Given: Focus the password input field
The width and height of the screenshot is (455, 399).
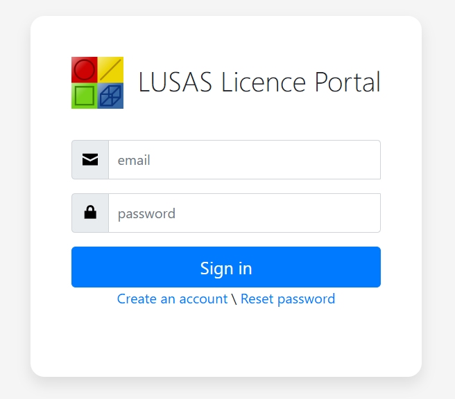Looking at the screenshot, I should coord(245,213).
